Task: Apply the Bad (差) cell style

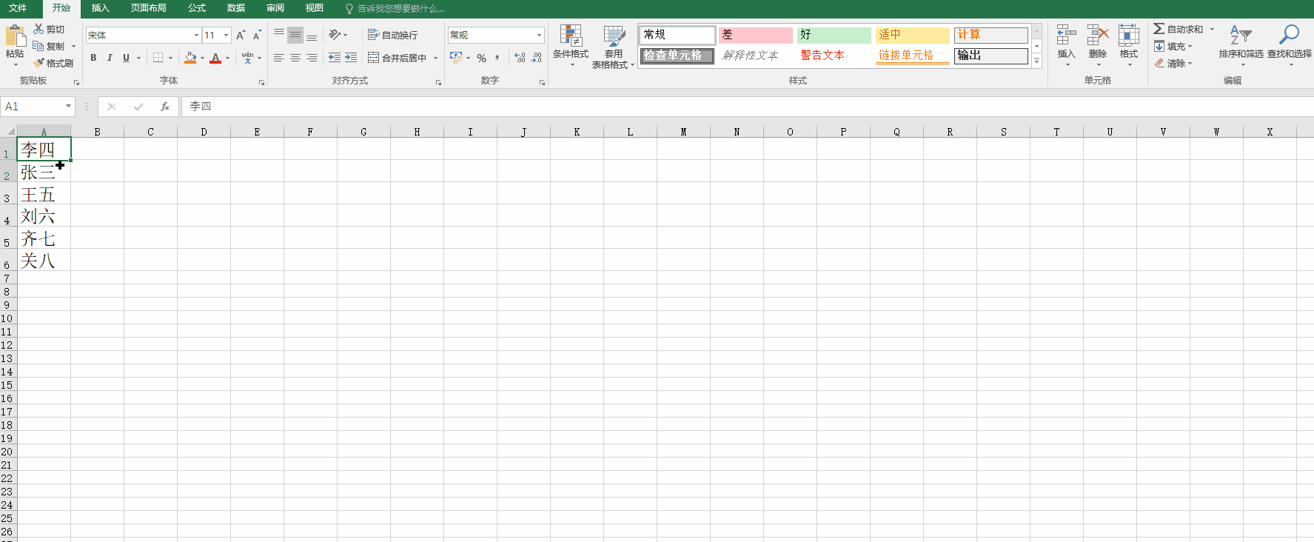Action: [755, 35]
